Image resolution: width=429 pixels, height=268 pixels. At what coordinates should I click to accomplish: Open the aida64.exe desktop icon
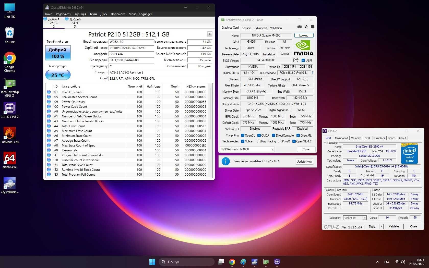10,160
